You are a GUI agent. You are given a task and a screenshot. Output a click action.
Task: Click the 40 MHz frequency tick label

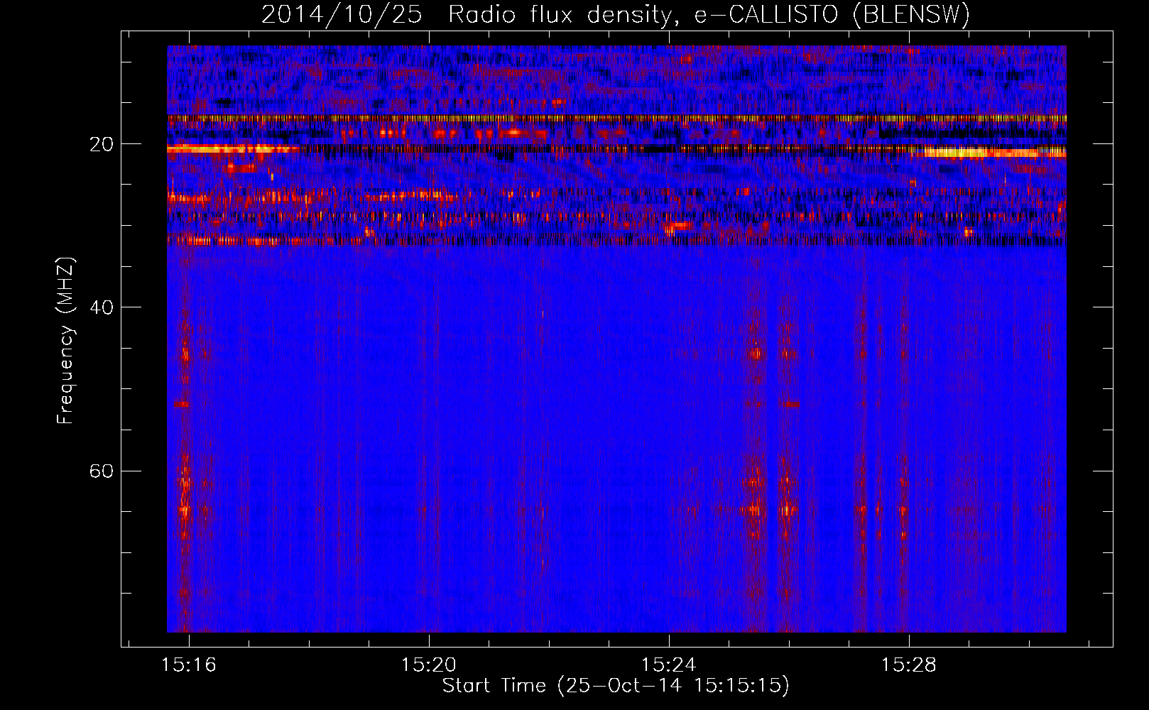pos(102,307)
